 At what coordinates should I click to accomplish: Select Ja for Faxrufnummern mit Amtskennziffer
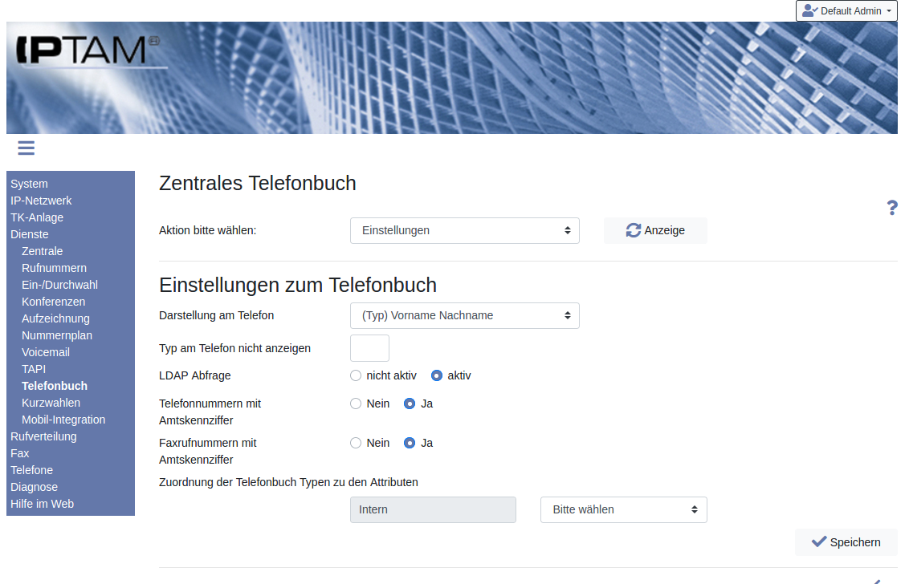click(x=410, y=443)
